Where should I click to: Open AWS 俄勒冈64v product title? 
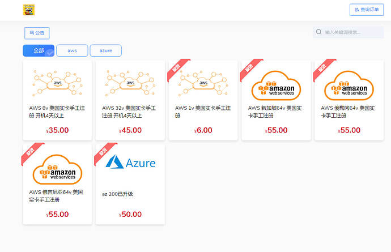(347, 112)
